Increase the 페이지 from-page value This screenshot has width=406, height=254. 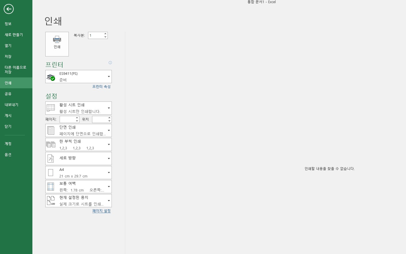pyautogui.click(x=77, y=118)
